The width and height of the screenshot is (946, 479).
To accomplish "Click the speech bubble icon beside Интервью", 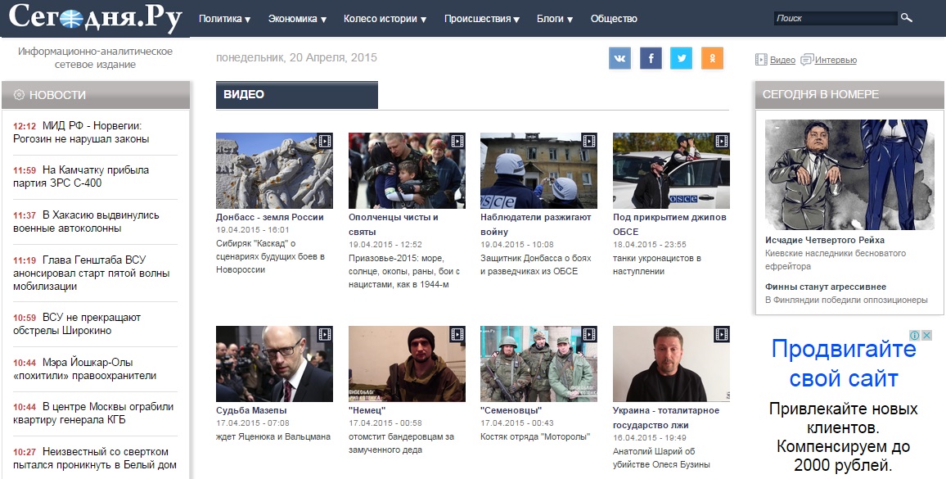I will (807, 60).
